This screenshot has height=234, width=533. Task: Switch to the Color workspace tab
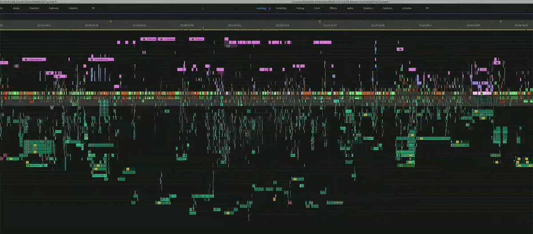pyautogui.click(x=317, y=8)
